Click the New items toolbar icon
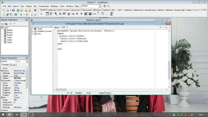This screenshot has height=117, width=208. tap(4, 10)
